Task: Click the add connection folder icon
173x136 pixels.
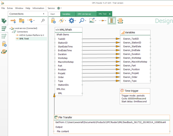Action: pos(22,21)
